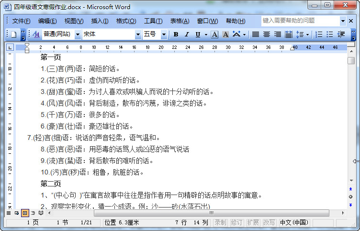Open the 帮助(H) menu

click(x=236, y=21)
